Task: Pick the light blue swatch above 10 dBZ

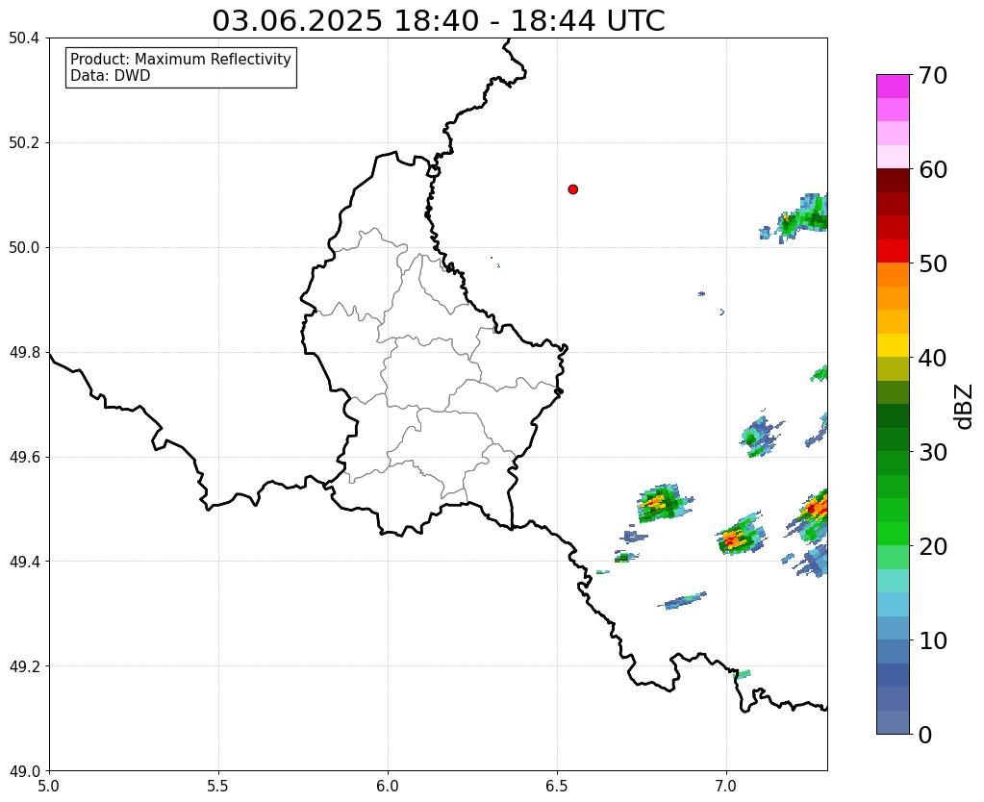Action: [893, 604]
